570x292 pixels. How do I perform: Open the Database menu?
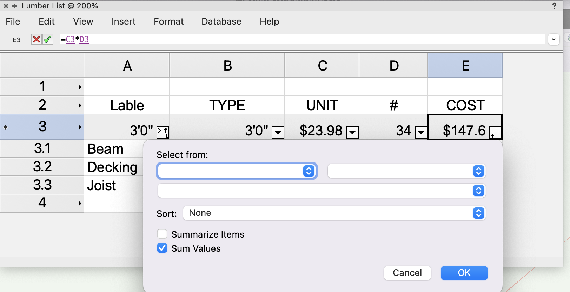click(221, 21)
